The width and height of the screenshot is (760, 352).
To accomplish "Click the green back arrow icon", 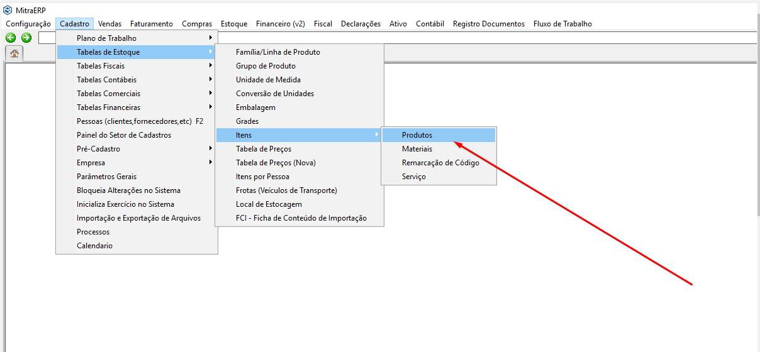I will coord(11,38).
